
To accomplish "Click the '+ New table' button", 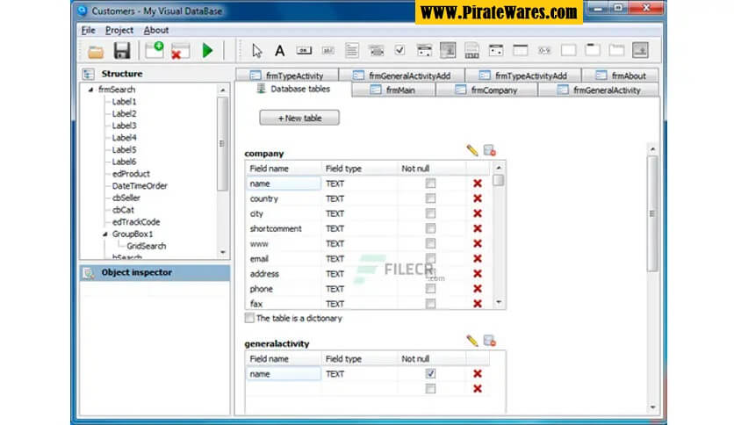I will 299,118.
